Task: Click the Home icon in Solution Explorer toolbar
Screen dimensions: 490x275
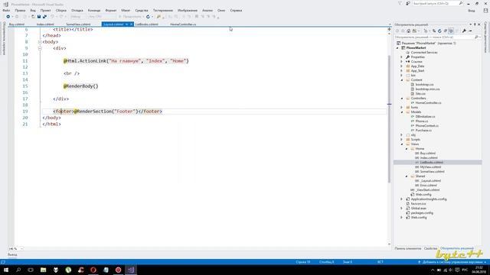Action: click(x=408, y=31)
